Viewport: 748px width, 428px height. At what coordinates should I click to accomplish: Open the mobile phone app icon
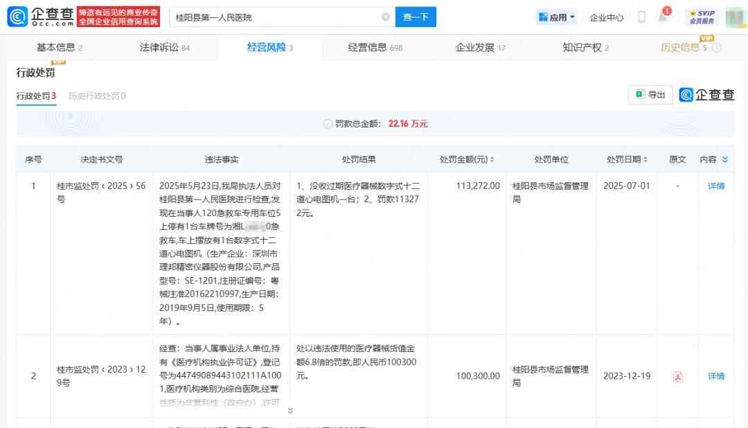coord(641,17)
